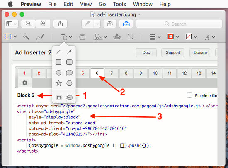Screen dimensions: 228x168
Task: Click the Rotate button
Action: click(x=110, y=24)
